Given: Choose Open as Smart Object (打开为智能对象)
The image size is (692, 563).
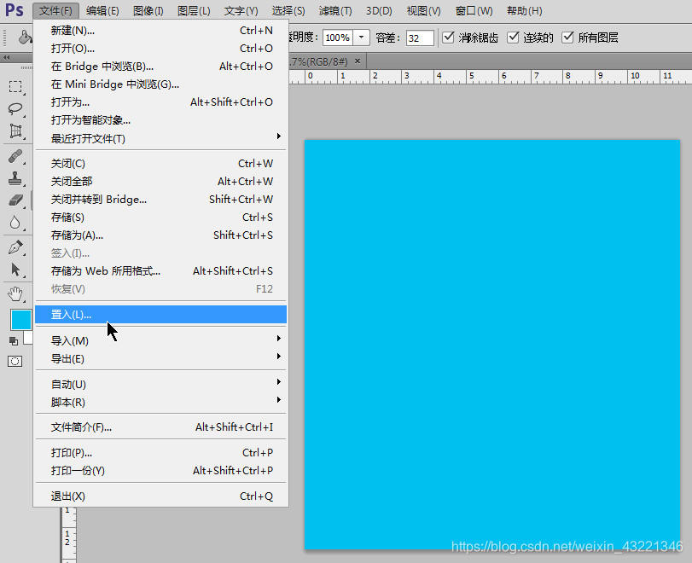Looking at the screenshot, I should click(x=160, y=120).
